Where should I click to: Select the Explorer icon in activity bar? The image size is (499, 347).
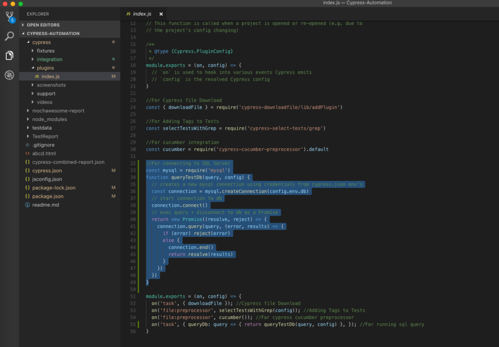point(9,55)
